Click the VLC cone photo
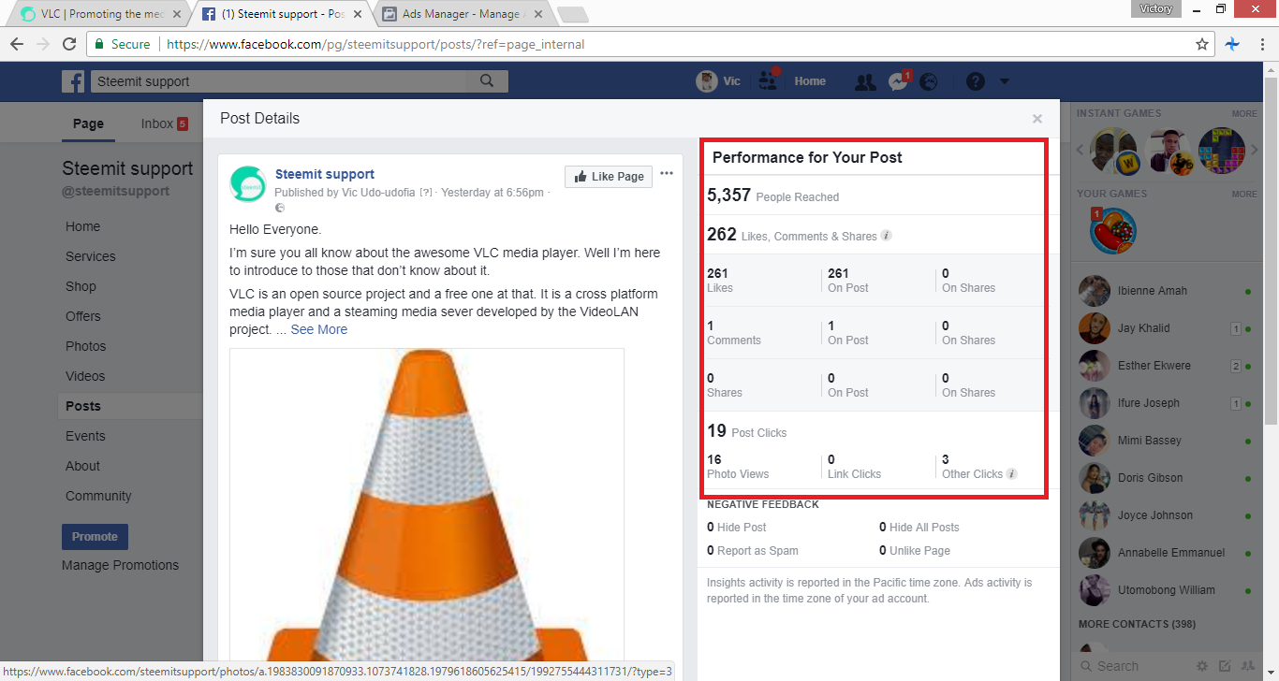 (x=427, y=505)
